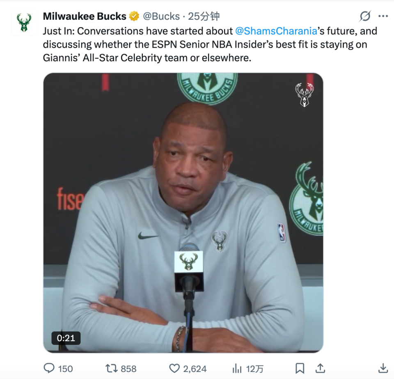Click the 0:21 video duration badge

(66, 338)
